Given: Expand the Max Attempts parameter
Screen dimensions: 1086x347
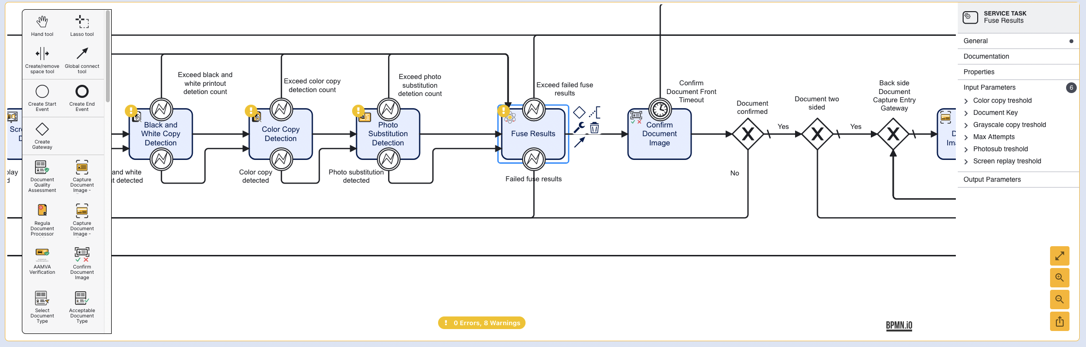Looking at the screenshot, I should 966,137.
